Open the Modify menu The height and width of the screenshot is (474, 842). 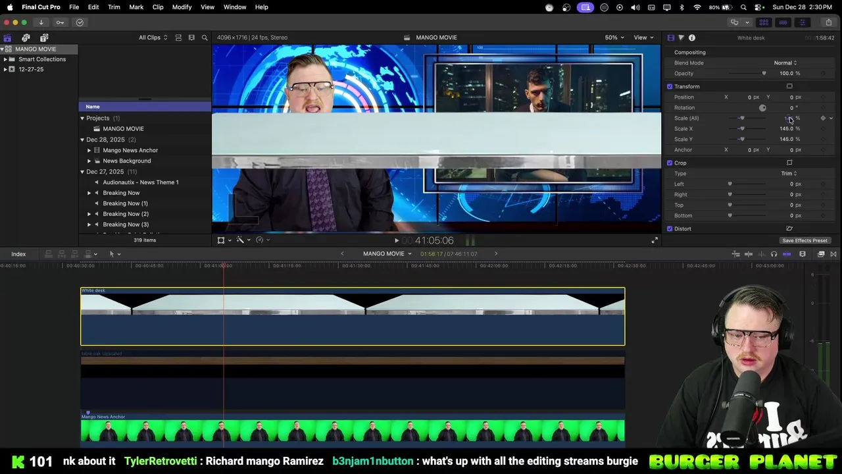[182, 7]
